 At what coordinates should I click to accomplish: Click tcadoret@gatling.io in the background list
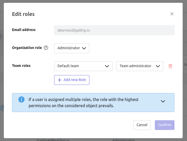click(x=53, y=140)
